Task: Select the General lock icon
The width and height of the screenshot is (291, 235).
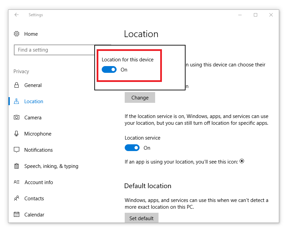Action: [17, 85]
